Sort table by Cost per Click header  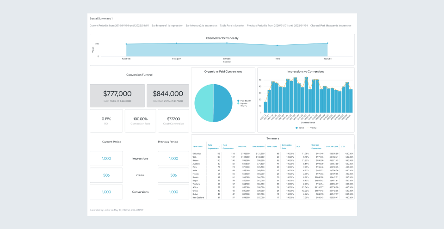(332, 147)
